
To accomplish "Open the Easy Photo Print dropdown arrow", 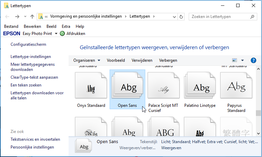I will tap(56, 34).
